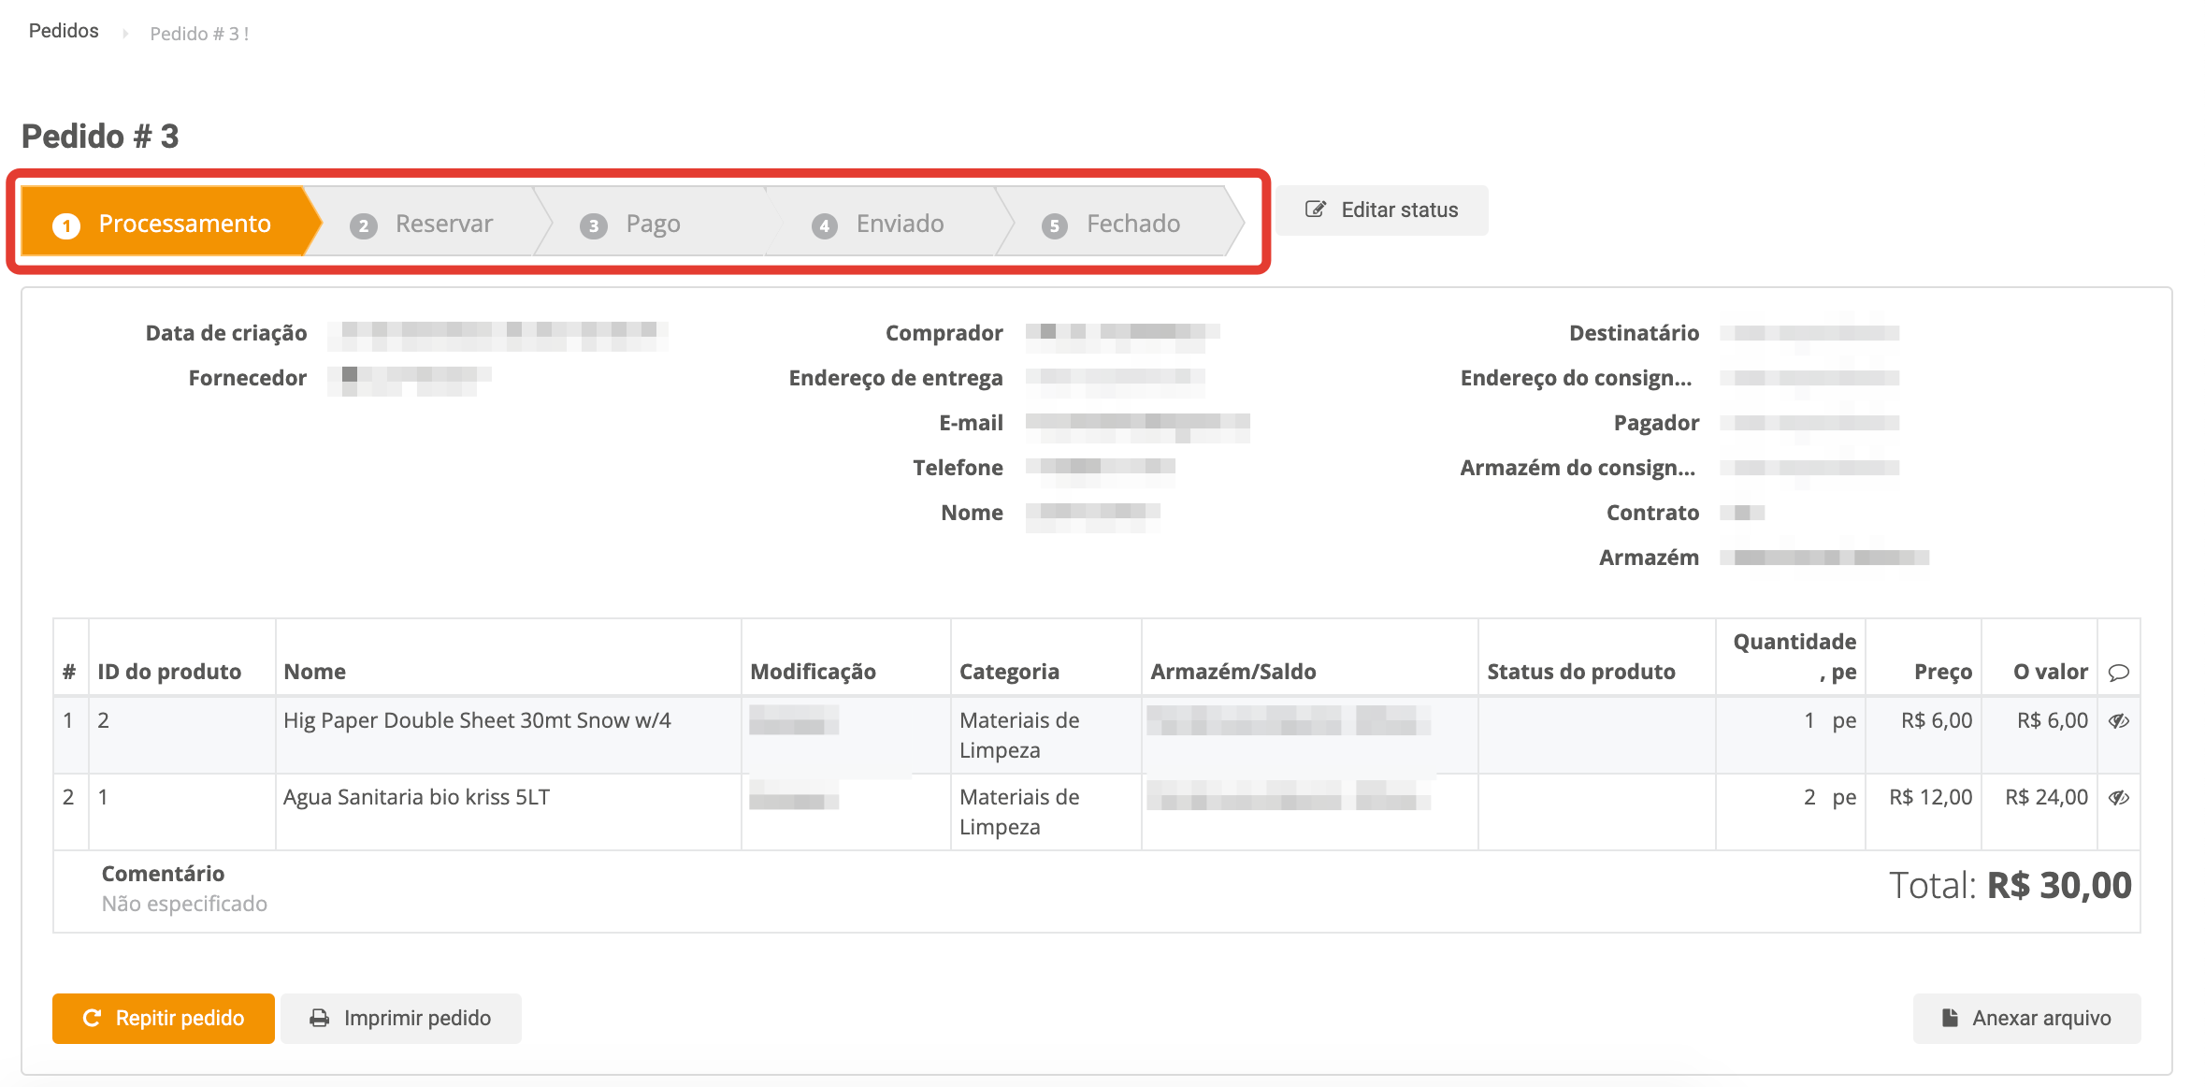Click step number 2 circle for Reservar
The height and width of the screenshot is (1087, 2205).
(x=363, y=225)
